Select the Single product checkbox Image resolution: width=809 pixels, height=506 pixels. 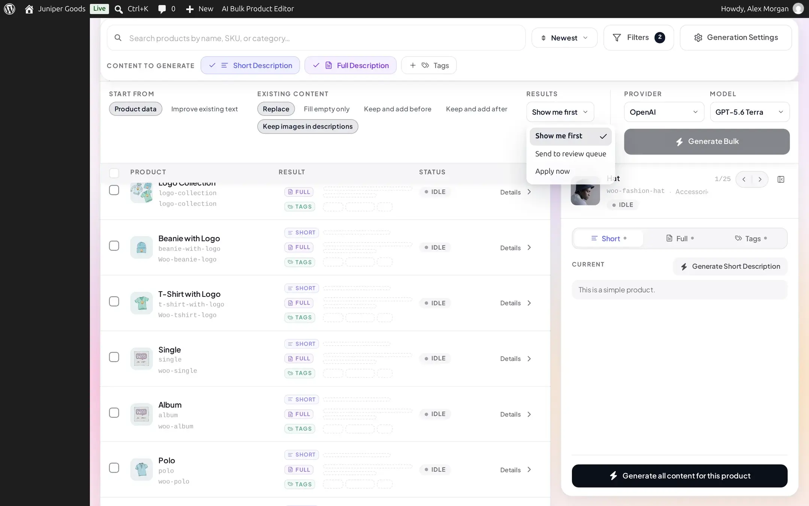pos(114,357)
